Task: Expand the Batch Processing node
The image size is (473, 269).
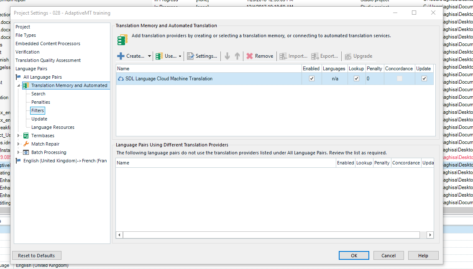Action: (x=19, y=152)
